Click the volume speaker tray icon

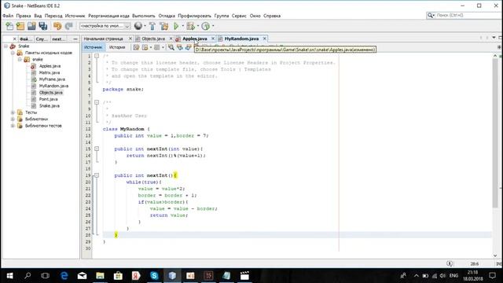pos(442,276)
